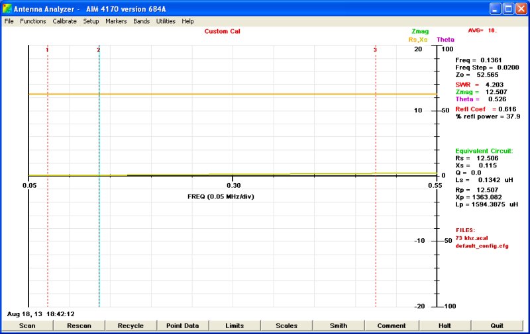Open the Scales settings button
The image size is (530, 334).
[x=286, y=325]
